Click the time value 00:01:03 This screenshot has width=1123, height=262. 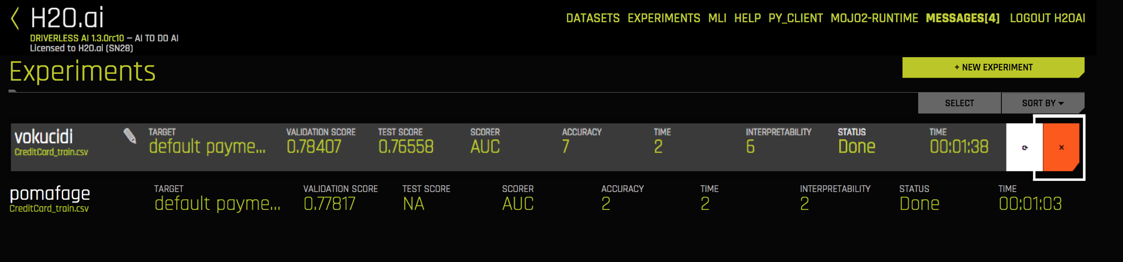(x=1030, y=204)
